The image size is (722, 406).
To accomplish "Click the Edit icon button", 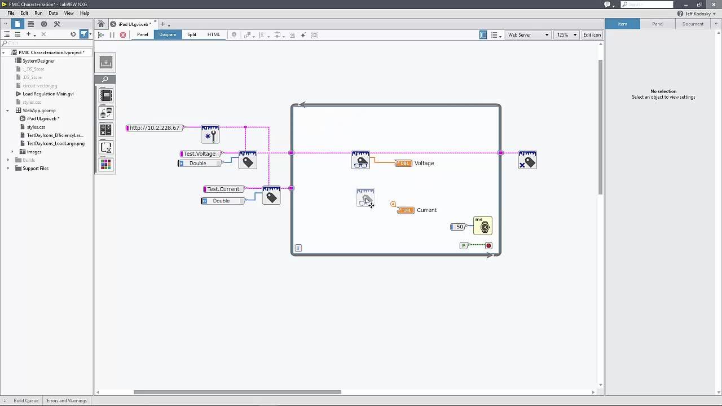I will [x=592, y=34].
